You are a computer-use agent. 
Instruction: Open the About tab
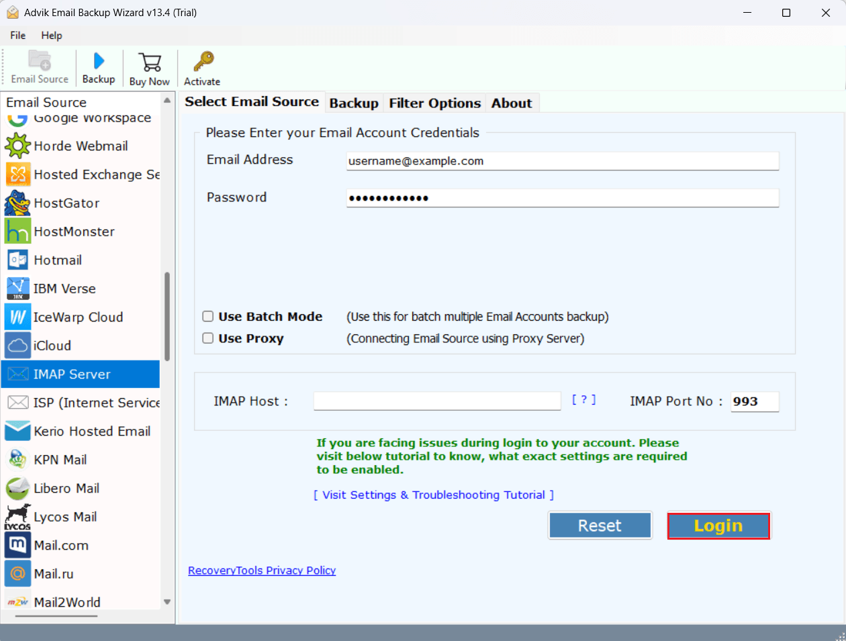coord(512,103)
